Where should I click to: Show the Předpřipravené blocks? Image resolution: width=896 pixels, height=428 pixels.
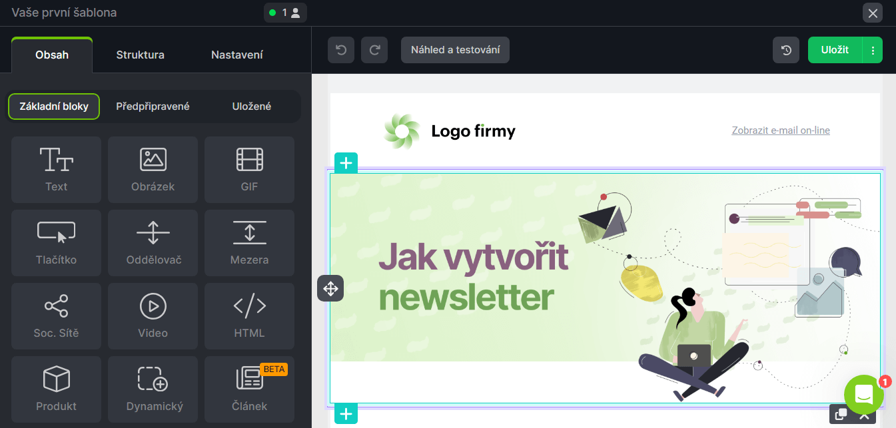pos(153,107)
